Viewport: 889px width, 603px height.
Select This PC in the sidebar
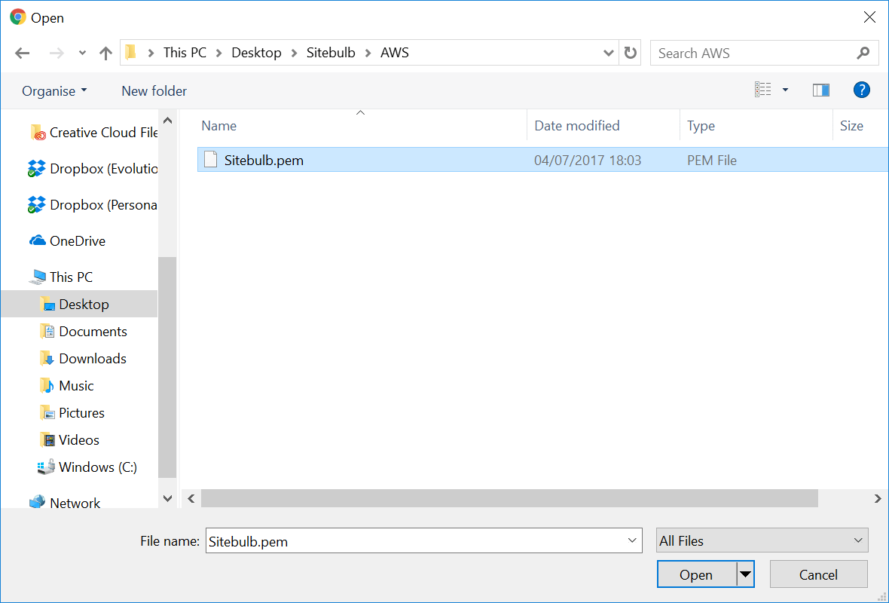(x=62, y=277)
